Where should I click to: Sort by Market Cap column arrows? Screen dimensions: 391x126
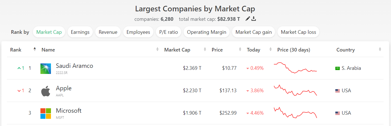point(205,49)
